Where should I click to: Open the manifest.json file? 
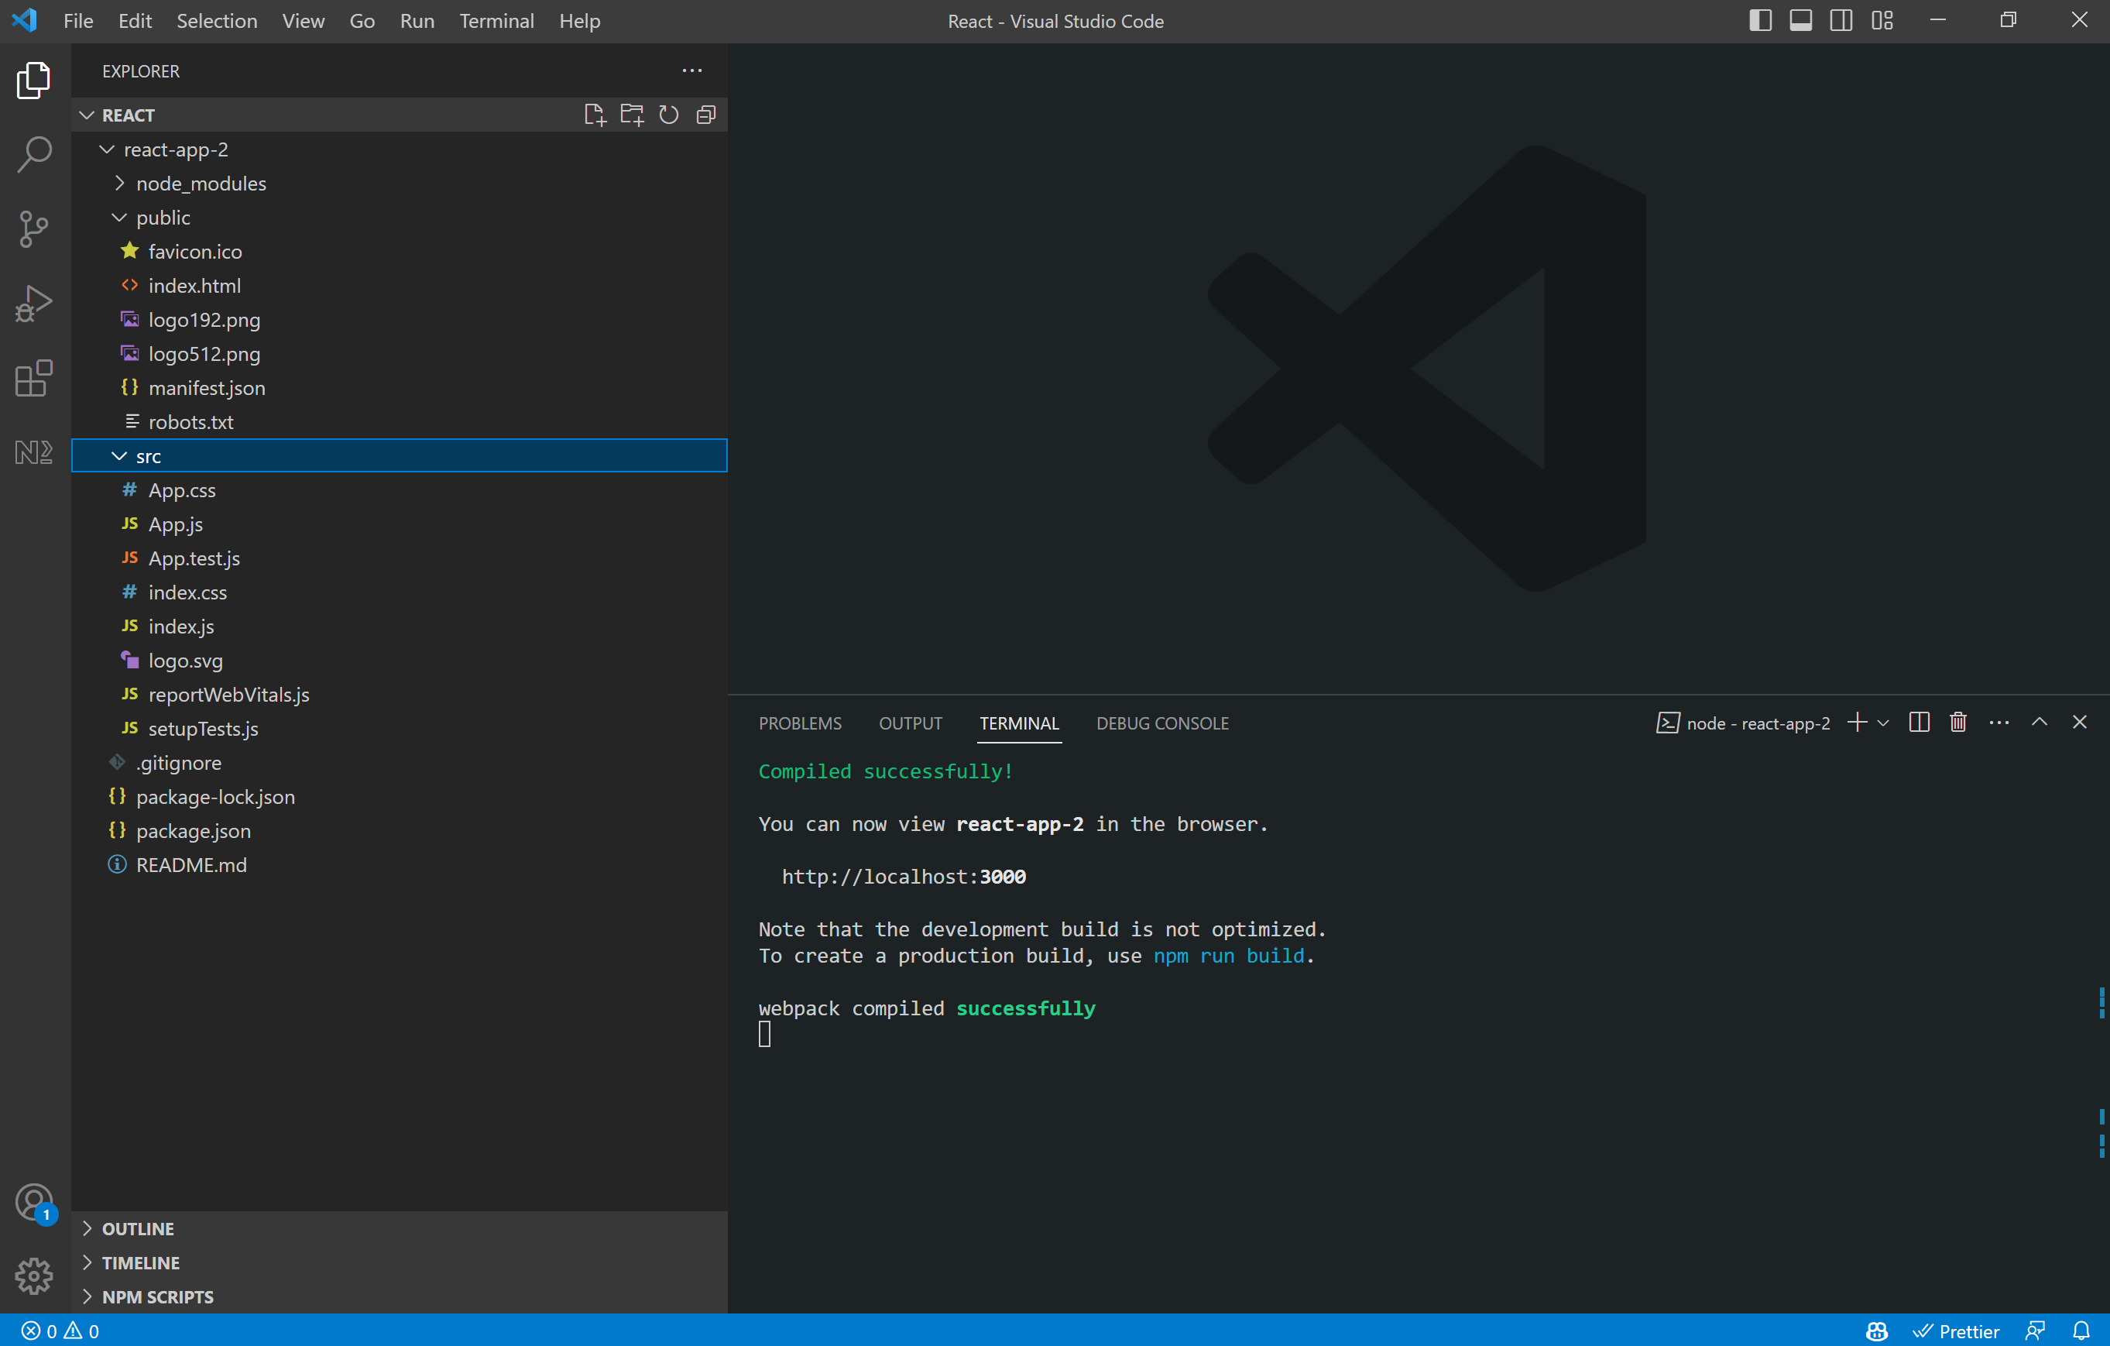[x=400, y=387]
